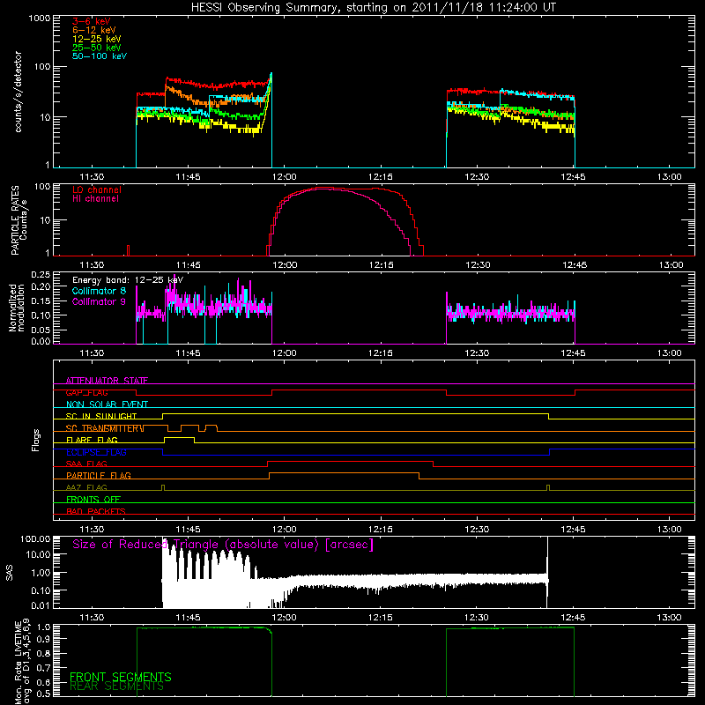Click the PARTICLE_FLAG label
Screen dimensions: 705x705
[99, 475]
